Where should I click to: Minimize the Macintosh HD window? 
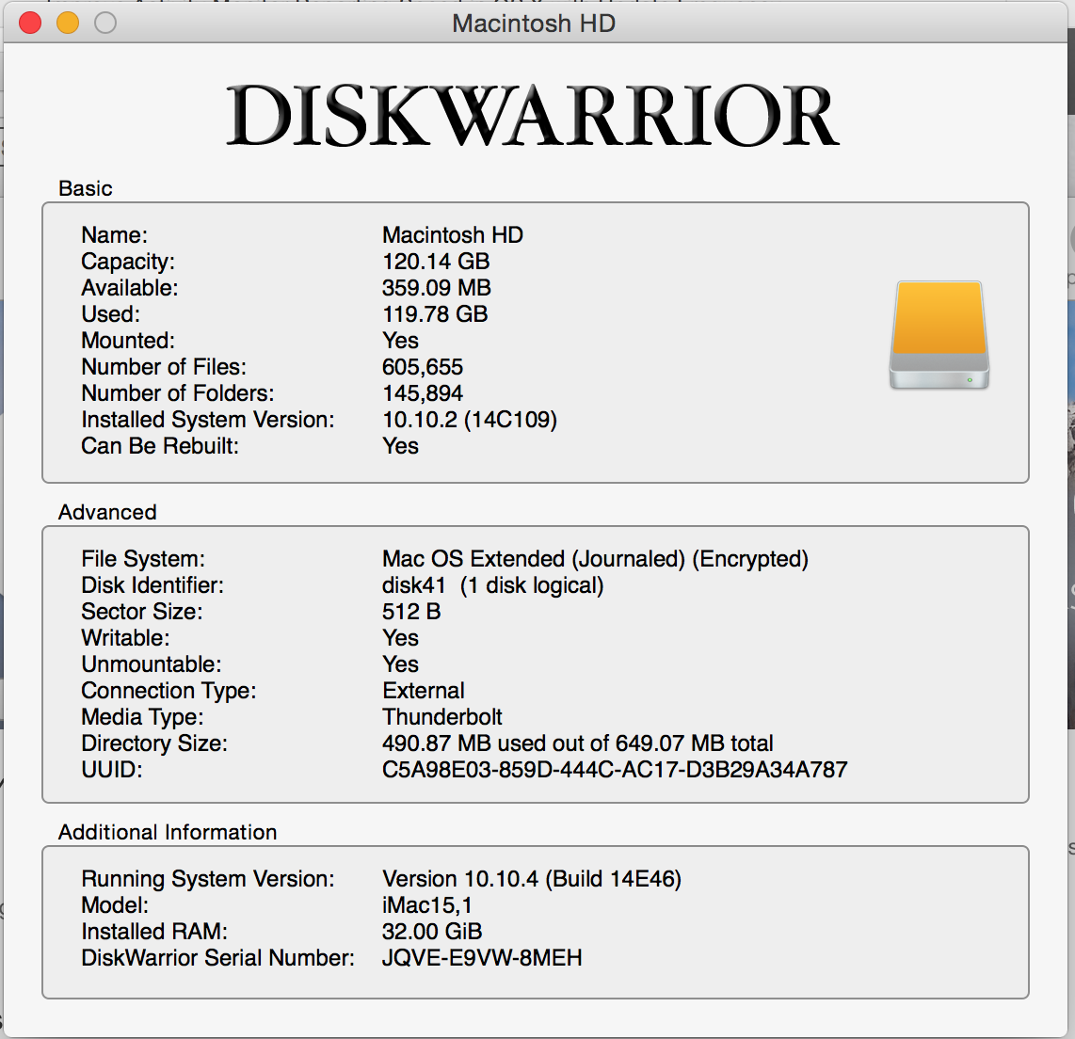(68, 23)
